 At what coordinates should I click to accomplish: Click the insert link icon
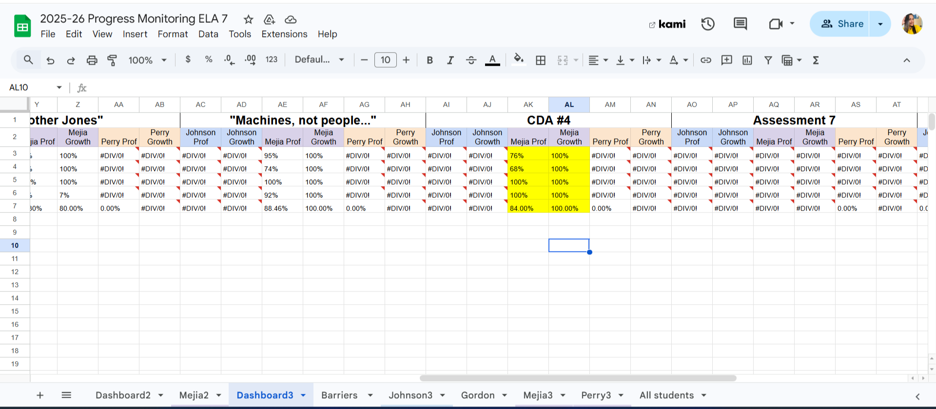(705, 60)
